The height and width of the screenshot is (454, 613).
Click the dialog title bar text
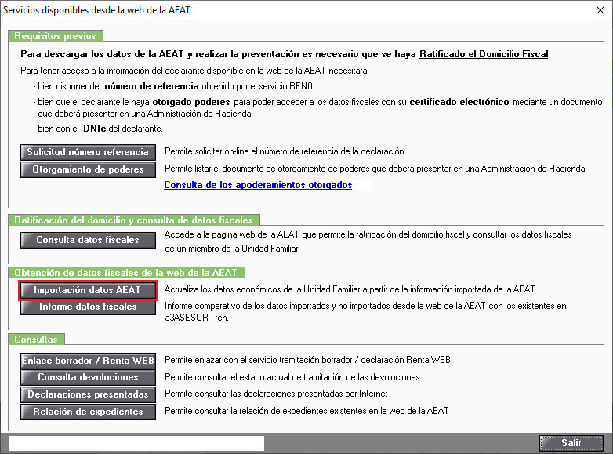(97, 9)
